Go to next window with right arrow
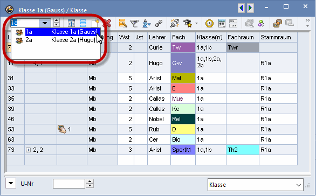The height and width of the screenshot is (196, 316). tap(250, 8)
